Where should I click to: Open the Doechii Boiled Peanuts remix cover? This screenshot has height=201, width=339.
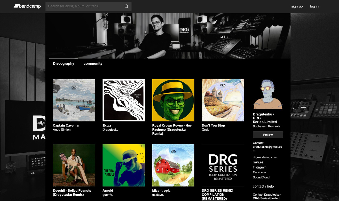pos(74,165)
